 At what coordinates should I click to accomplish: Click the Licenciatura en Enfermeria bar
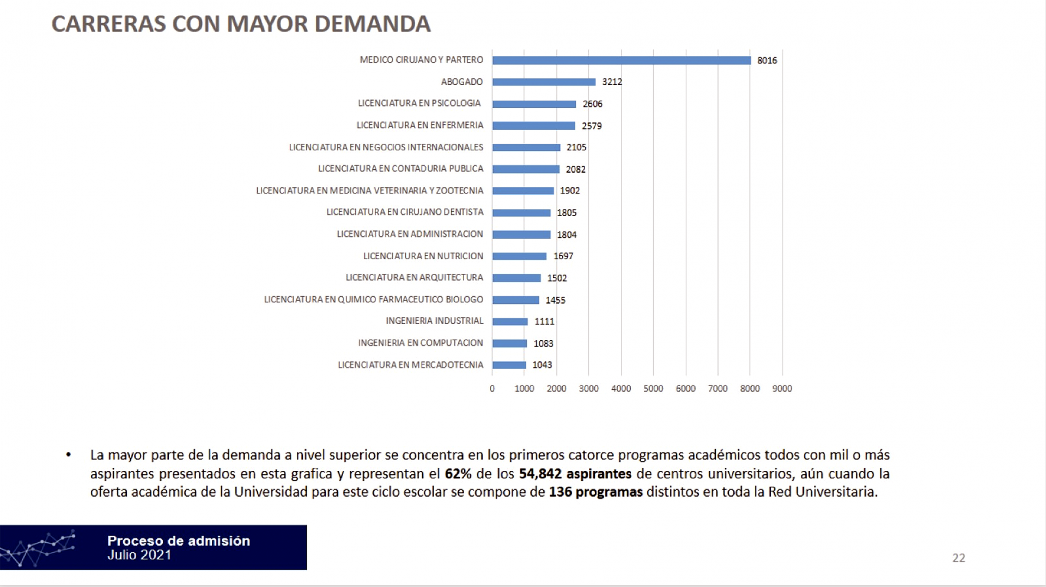tap(534, 126)
